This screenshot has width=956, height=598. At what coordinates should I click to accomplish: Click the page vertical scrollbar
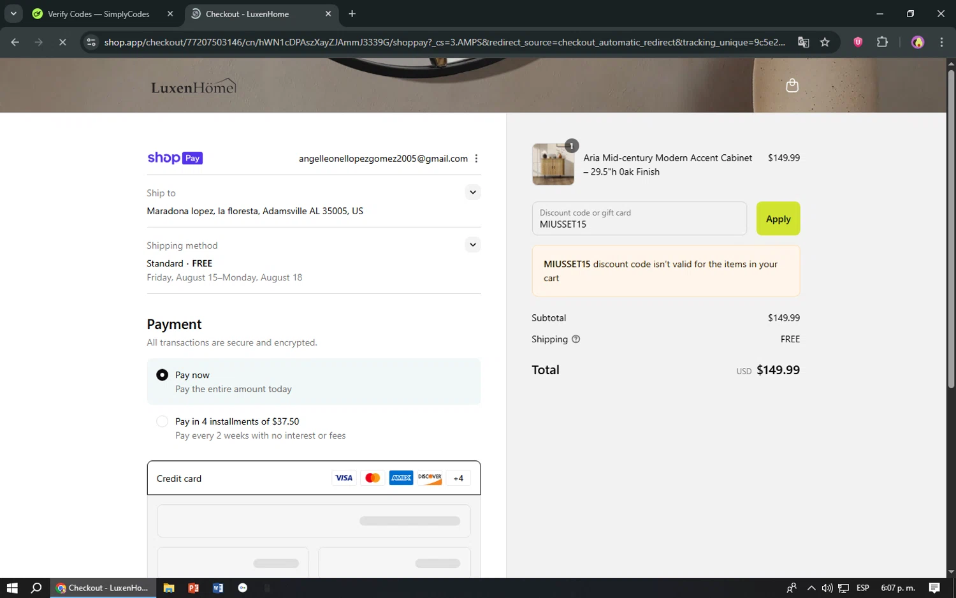(x=951, y=230)
